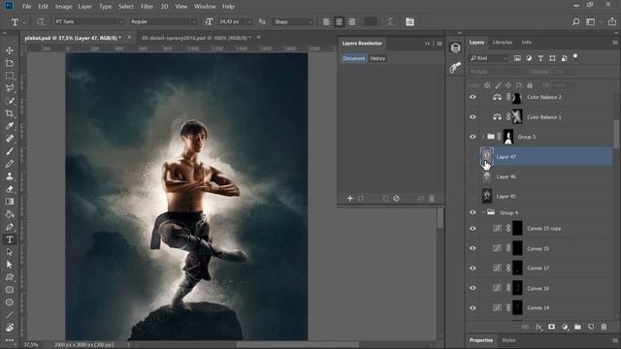The height and width of the screenshot is (349, 621).
Task: Switch to the plakat.psd document tab
Action: 73,38
